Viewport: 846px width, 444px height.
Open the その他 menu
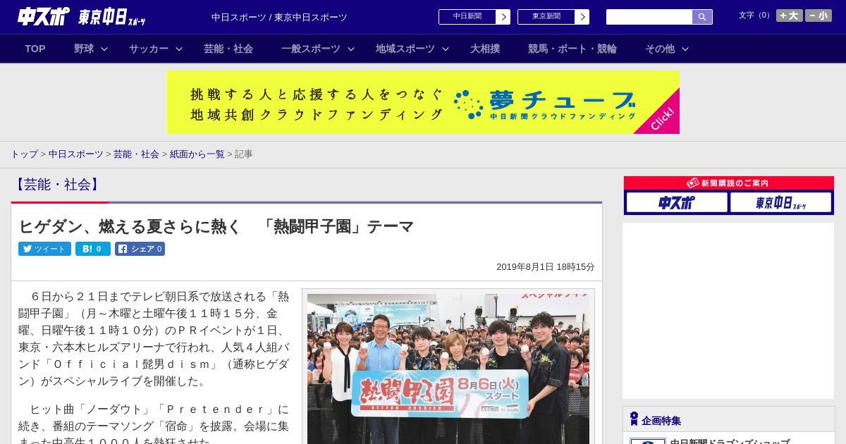[x=660, y=49]
